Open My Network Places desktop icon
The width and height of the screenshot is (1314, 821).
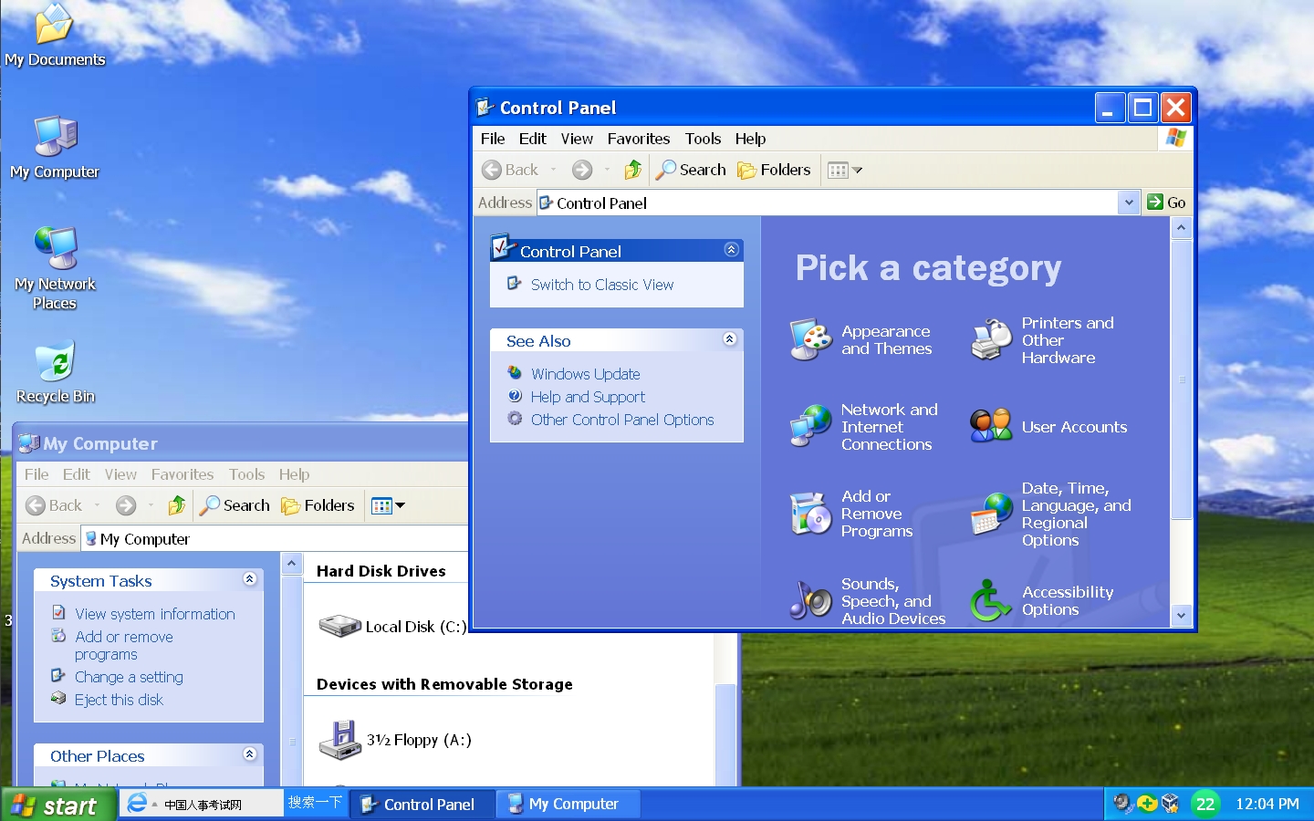pos(55,269)
